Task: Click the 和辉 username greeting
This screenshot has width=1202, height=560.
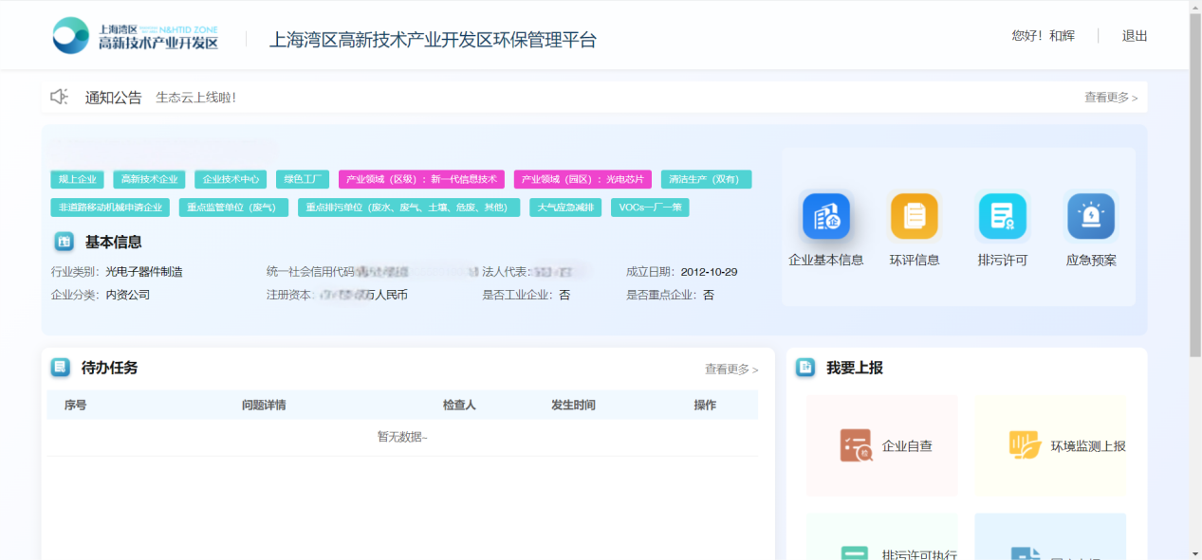Action: [x=1044, y=36]
